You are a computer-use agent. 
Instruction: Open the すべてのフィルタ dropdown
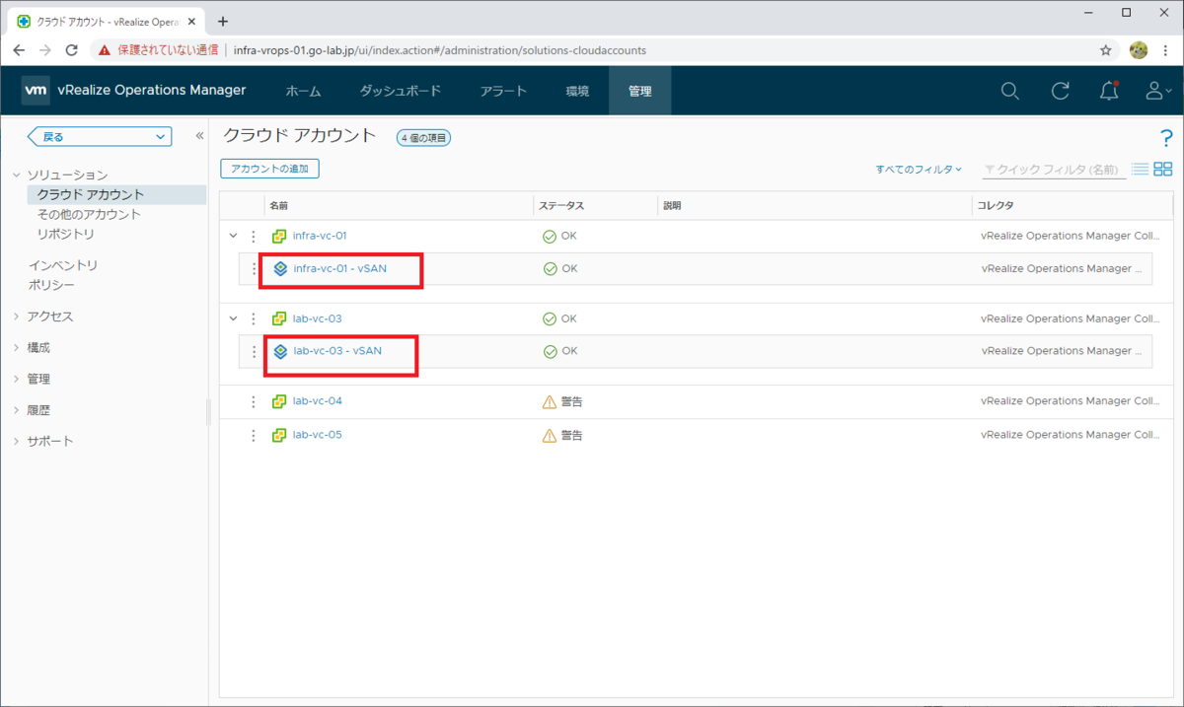tap(918, 169)
